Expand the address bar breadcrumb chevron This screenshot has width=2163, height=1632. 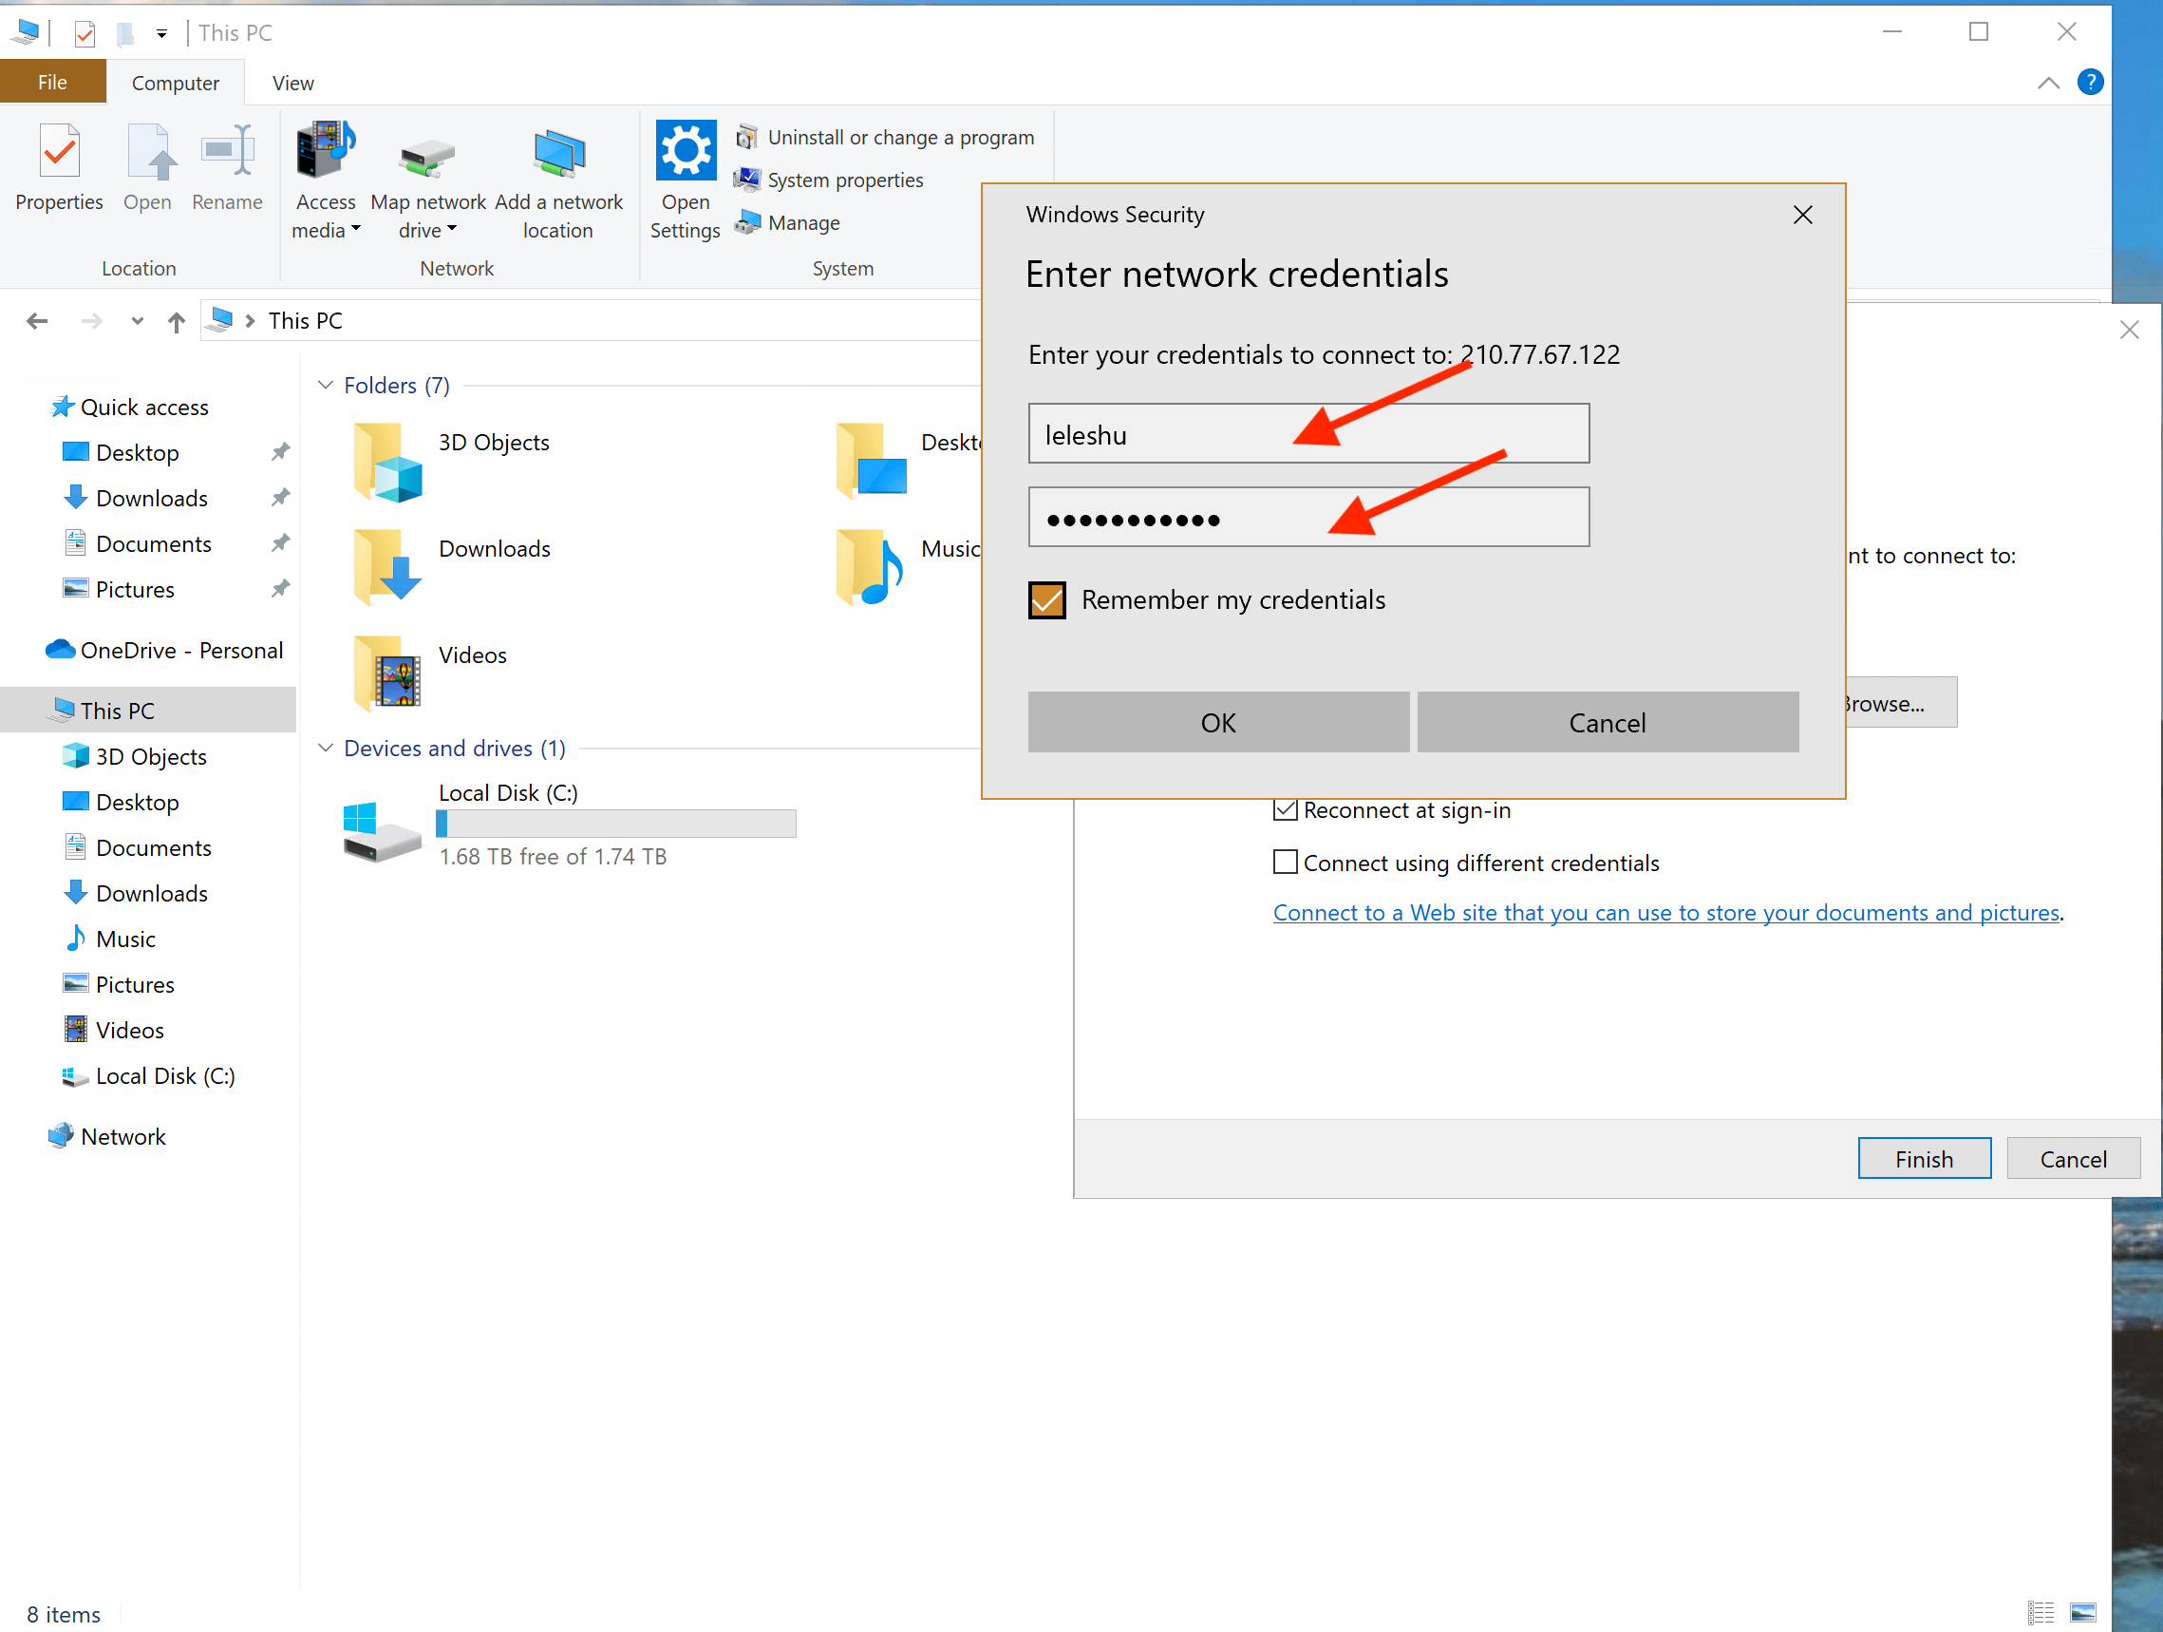pos(251,321)
